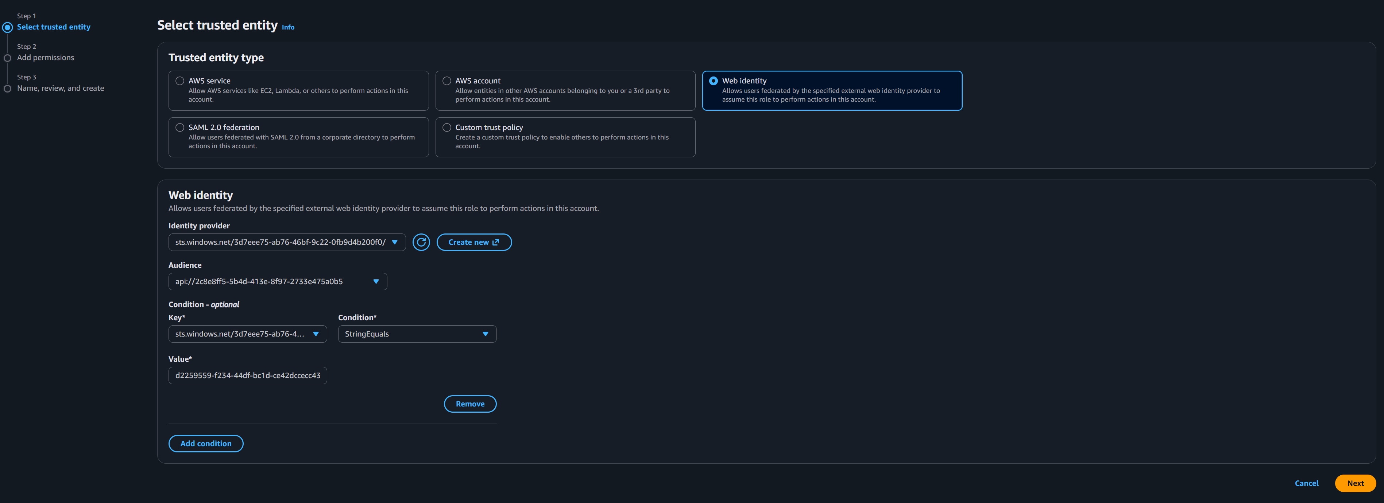This screenshot has width=1384, height=503.
Task: Click into the condition Value input field
Action: [x=248, y=376]
